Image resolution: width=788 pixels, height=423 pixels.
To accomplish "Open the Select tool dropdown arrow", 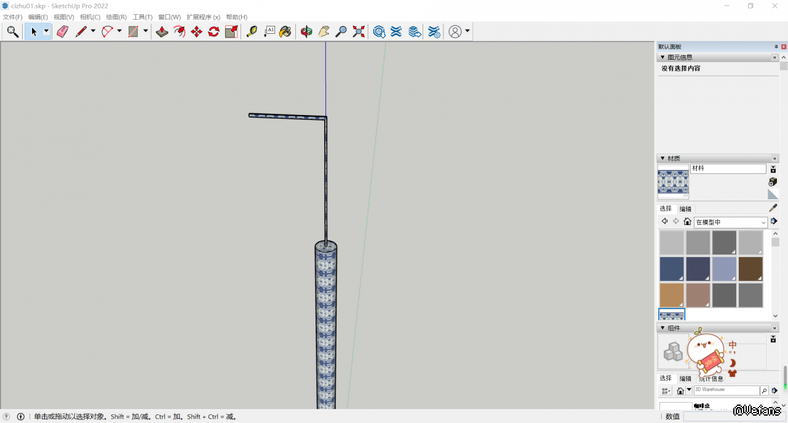I will click(x=46, y=32).
